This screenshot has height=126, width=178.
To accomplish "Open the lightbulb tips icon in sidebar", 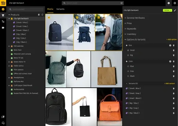I will (x=3, y=117).
